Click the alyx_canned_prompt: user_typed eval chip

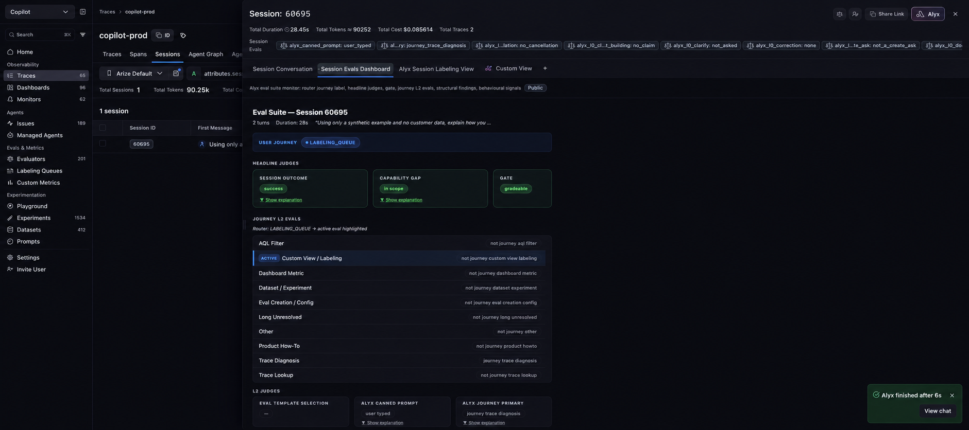[325, 46]
